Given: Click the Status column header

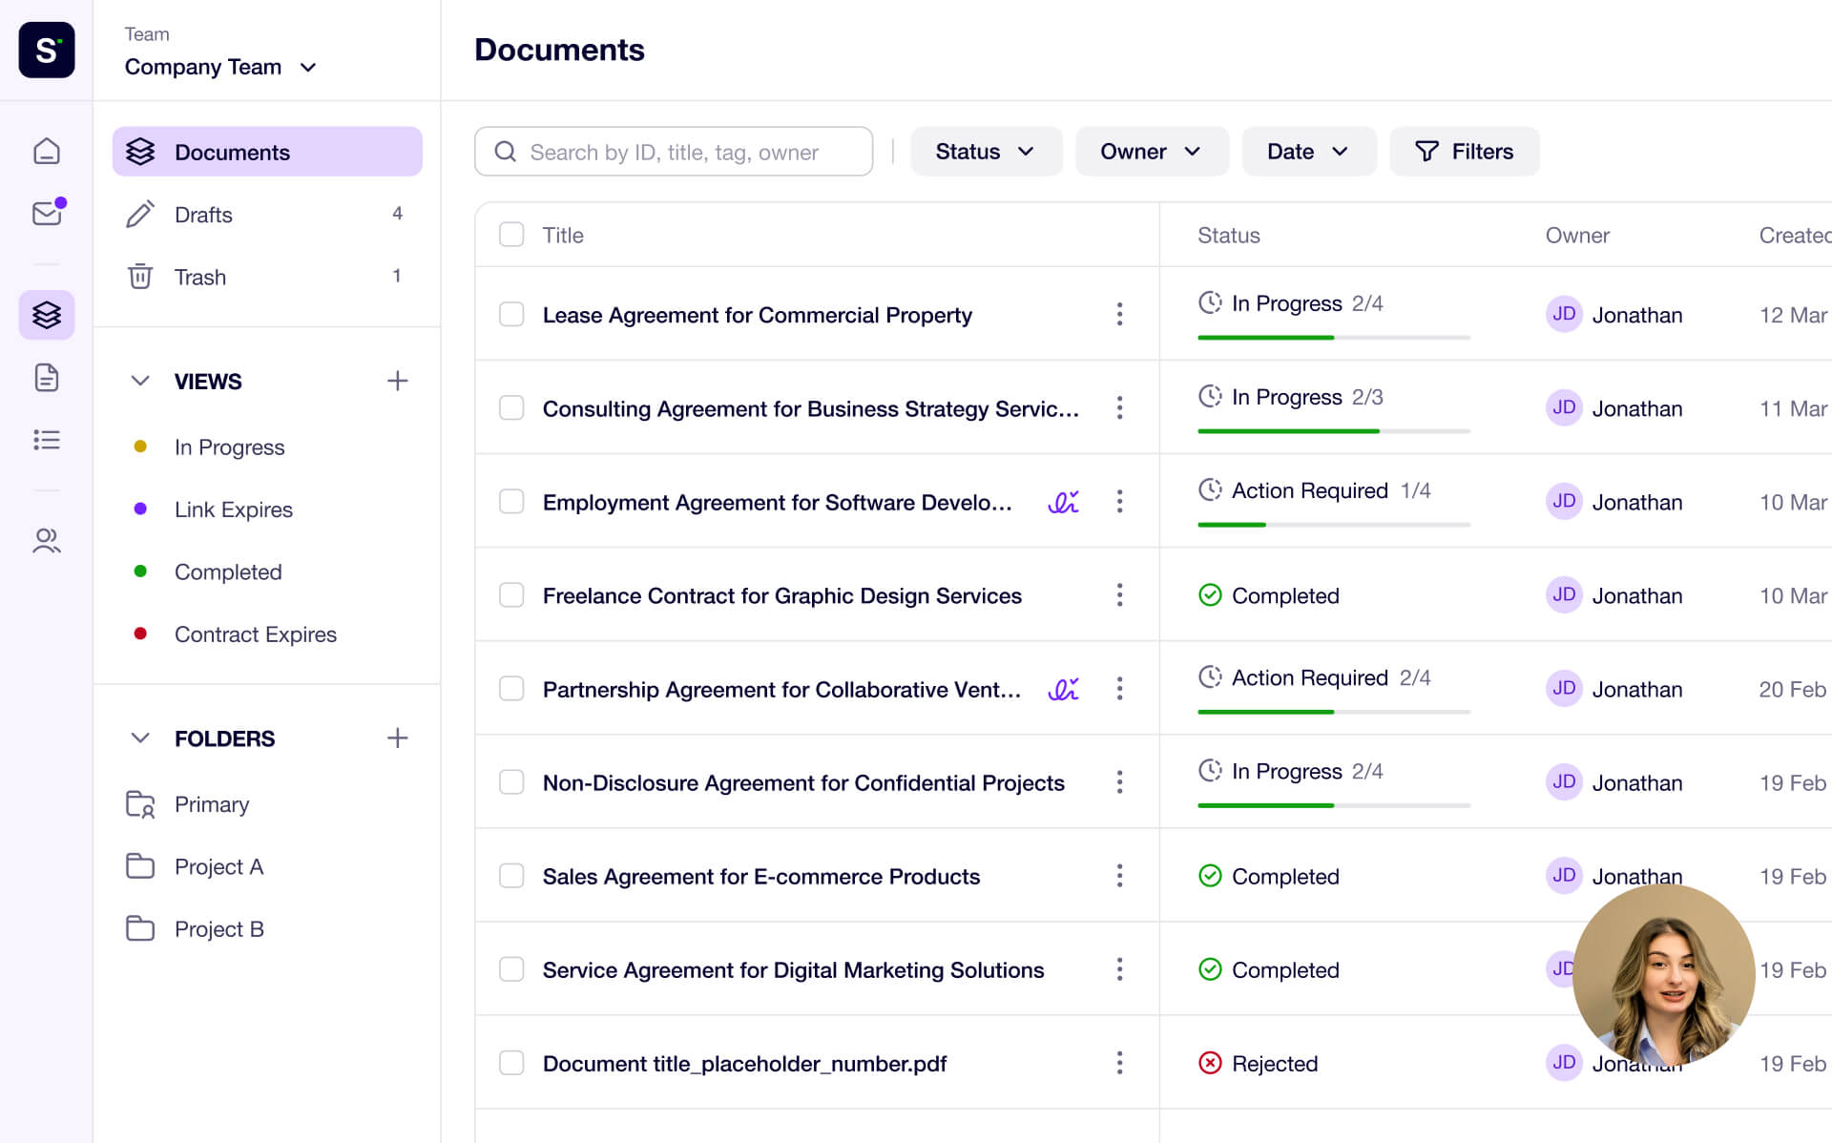Looking at the screenshot, I should [1229, 235].
